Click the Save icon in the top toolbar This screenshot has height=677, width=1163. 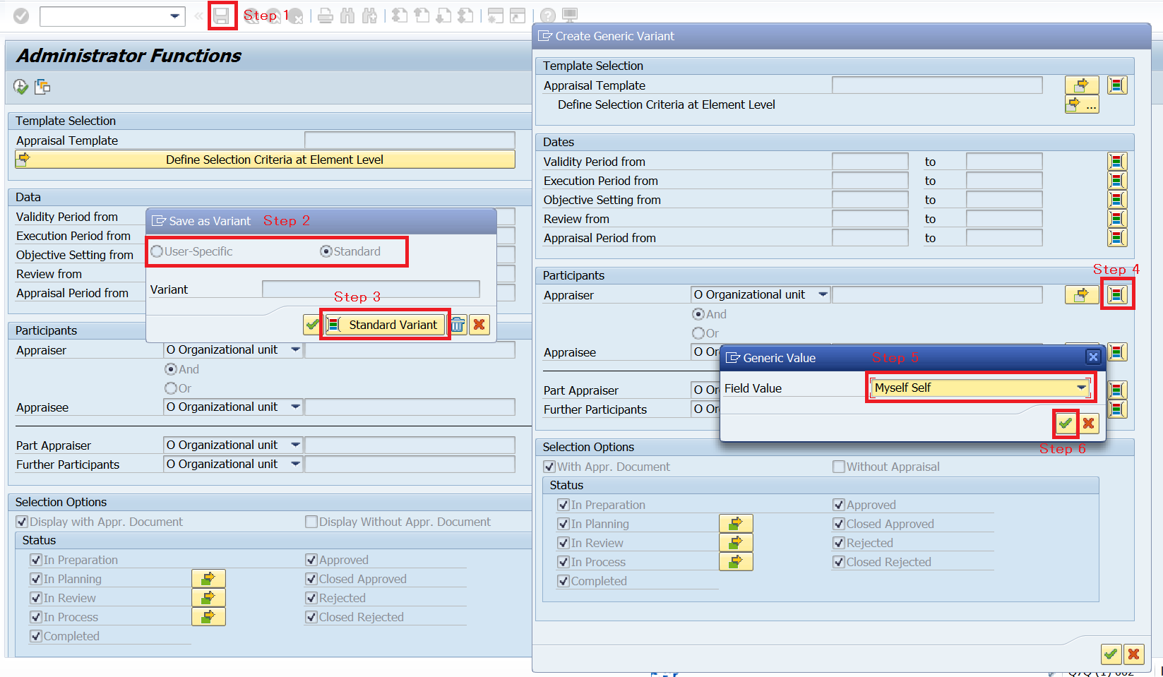(222, 16)
